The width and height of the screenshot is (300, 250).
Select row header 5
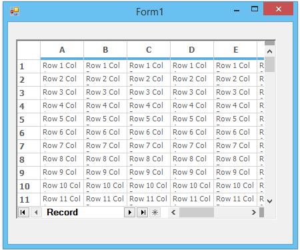[x=29, y=119]
